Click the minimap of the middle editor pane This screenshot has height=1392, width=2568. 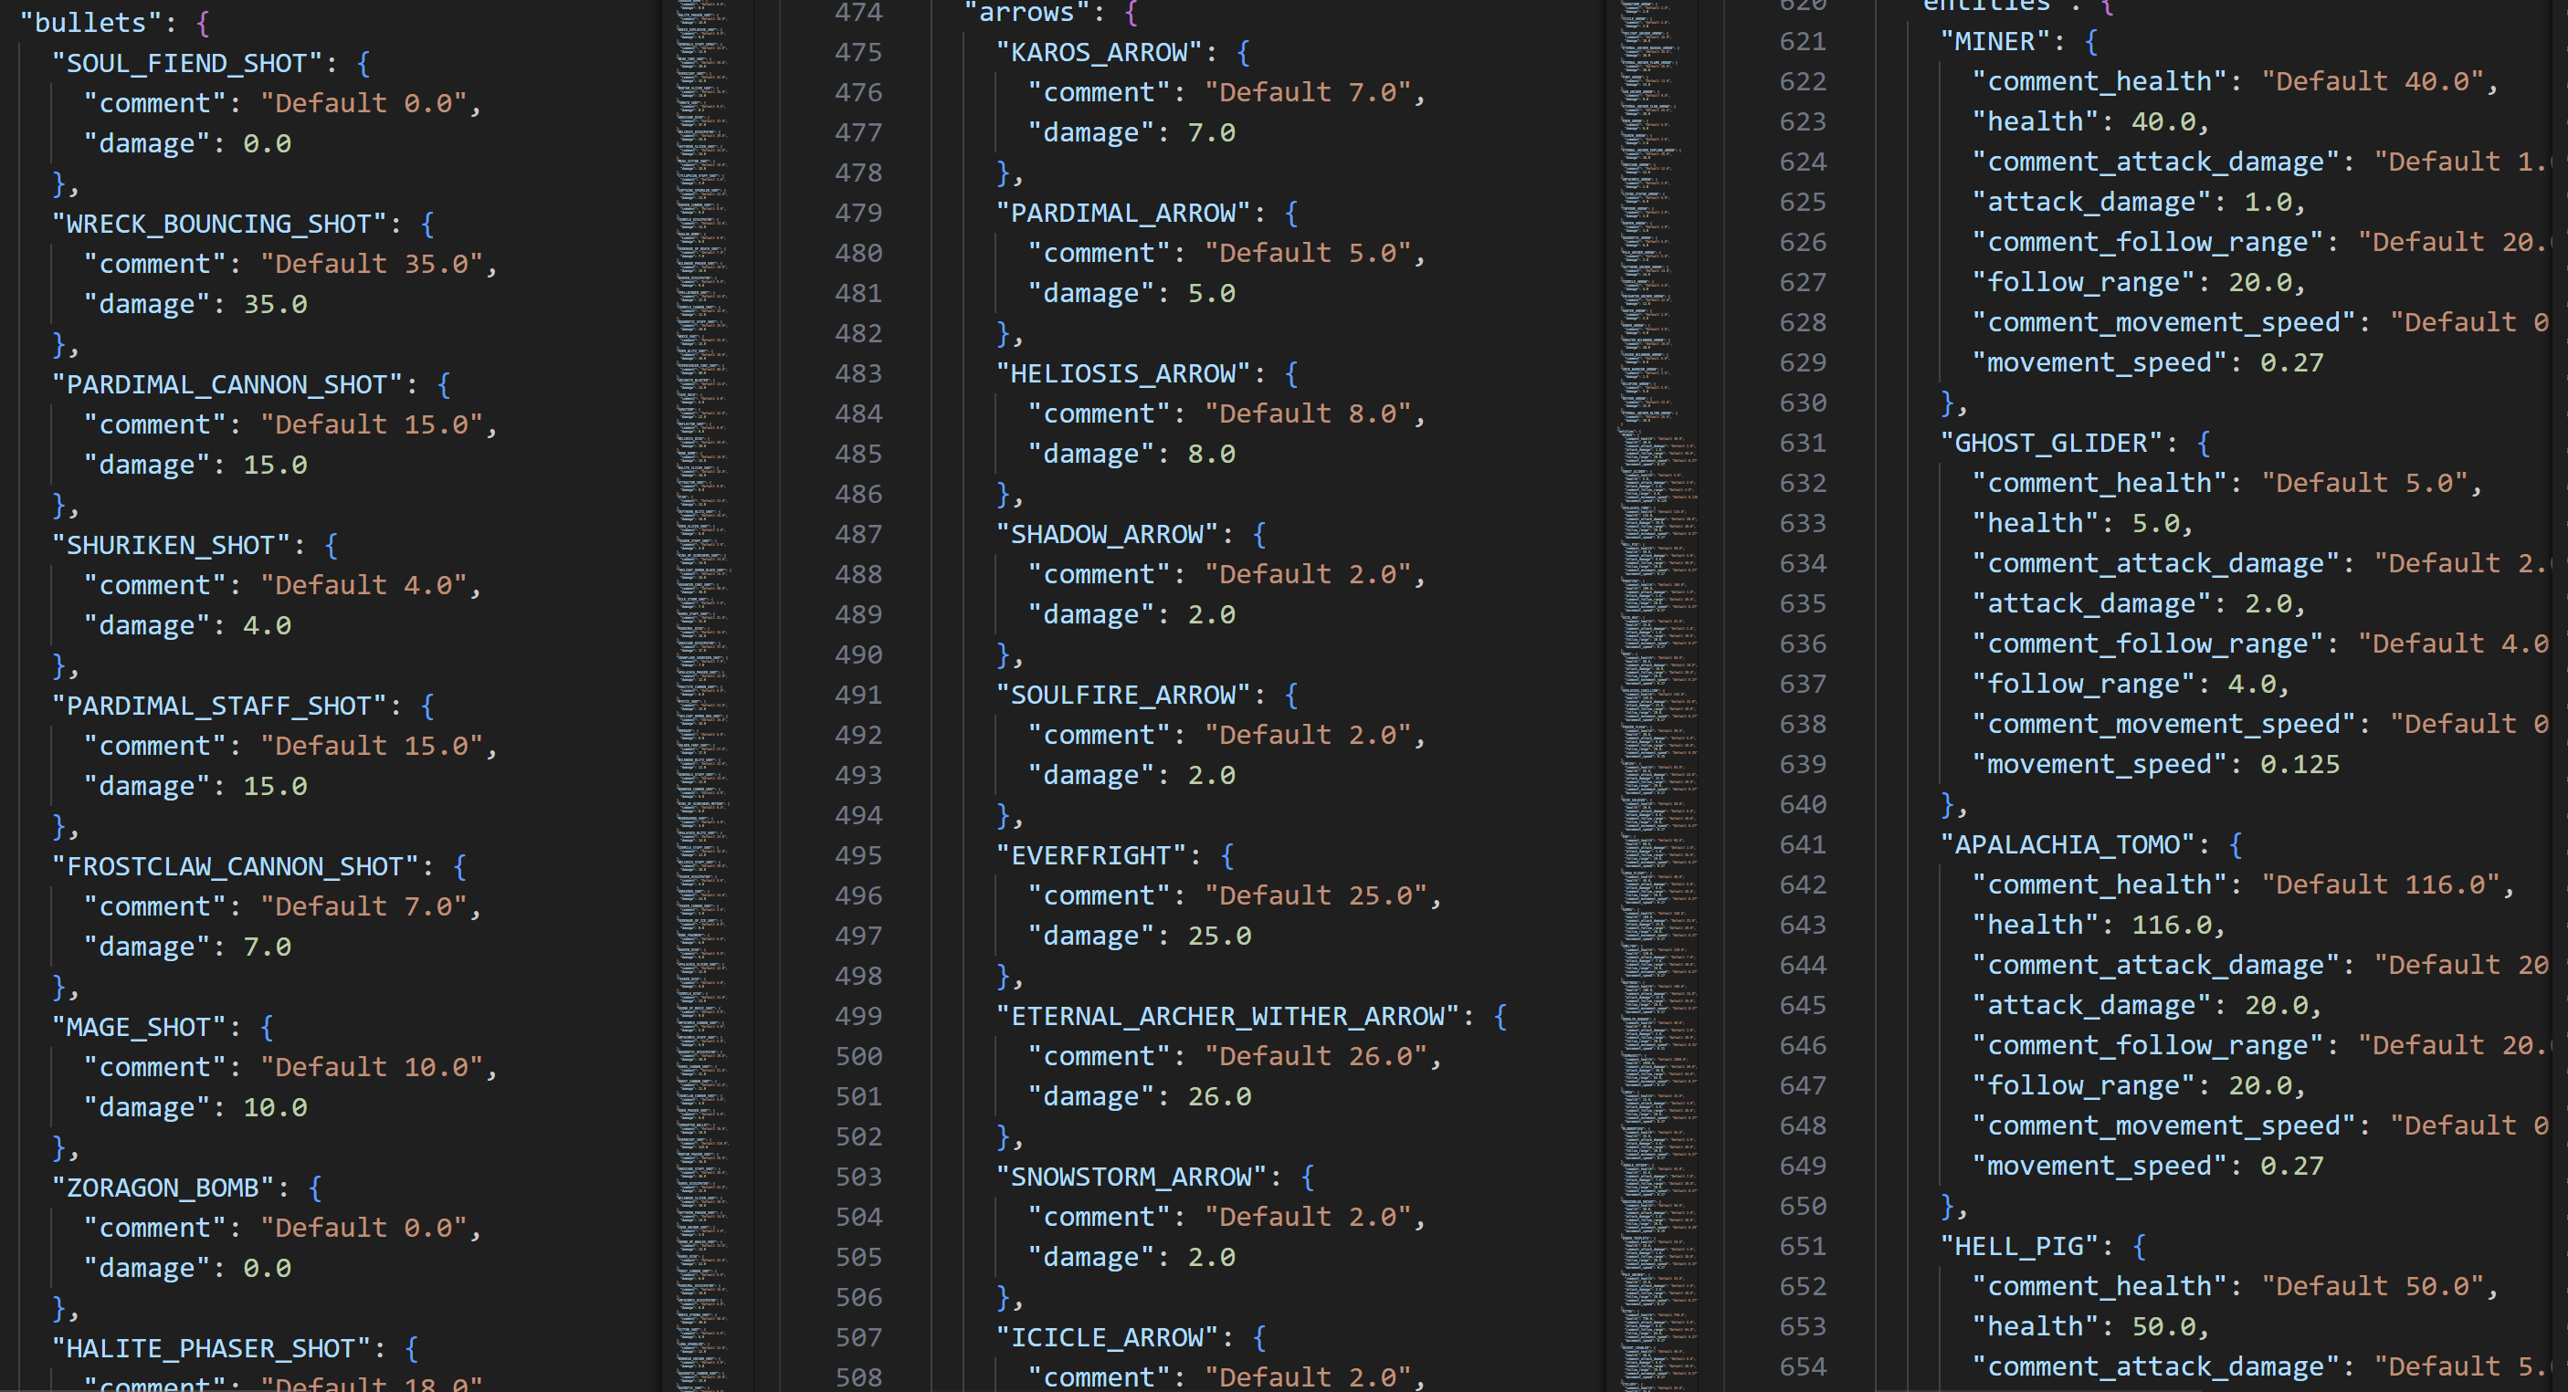tap(1655, 697)
